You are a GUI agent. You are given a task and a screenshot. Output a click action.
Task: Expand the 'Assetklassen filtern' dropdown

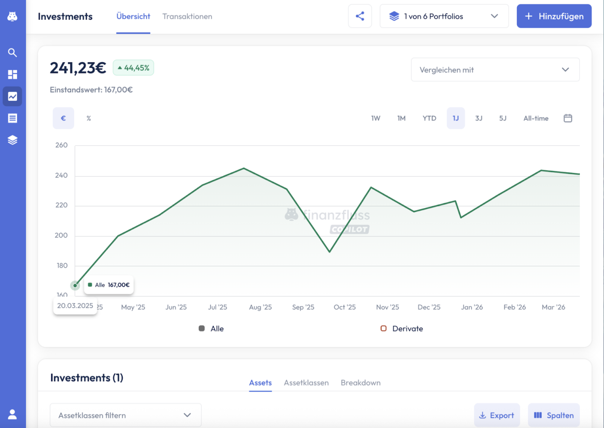pos(125,415)
